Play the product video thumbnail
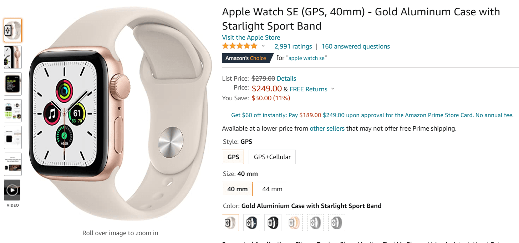Image resolution: width=519 pixels, height=243 pixels. [x=12, y=190]
